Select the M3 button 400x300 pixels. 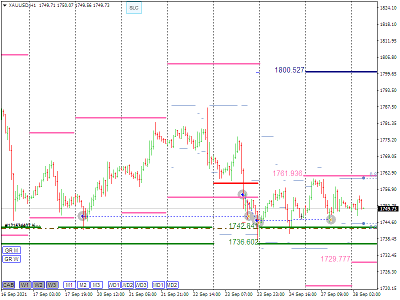[x=96, y=285]
